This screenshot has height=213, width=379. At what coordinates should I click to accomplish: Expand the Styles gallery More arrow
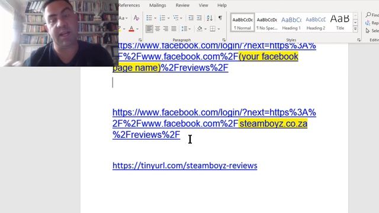355,29
